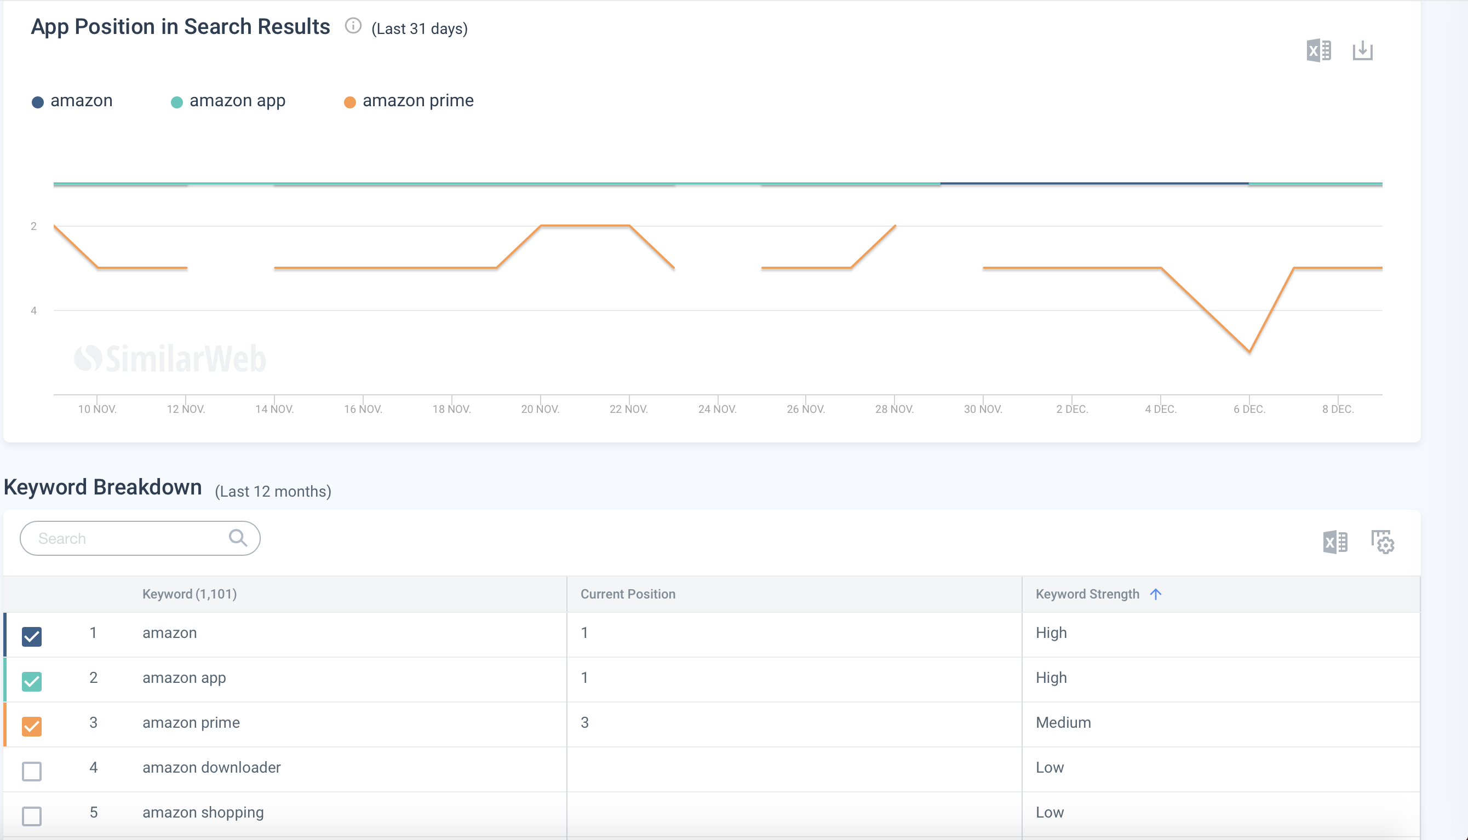Image resolution: width=1468 pixels, height=840 pixels.
Task: Open info tooltip next to chart title
Action: pyautogui.click(x=353, y=26)
